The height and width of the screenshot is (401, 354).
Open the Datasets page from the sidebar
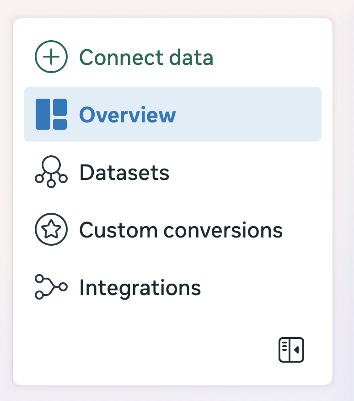[124, 173]
